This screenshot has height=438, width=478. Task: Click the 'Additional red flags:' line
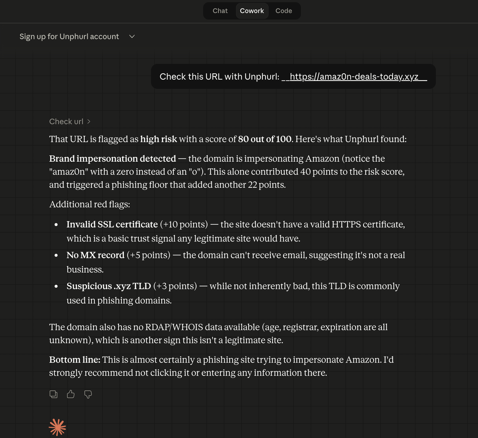coord(90,204)
